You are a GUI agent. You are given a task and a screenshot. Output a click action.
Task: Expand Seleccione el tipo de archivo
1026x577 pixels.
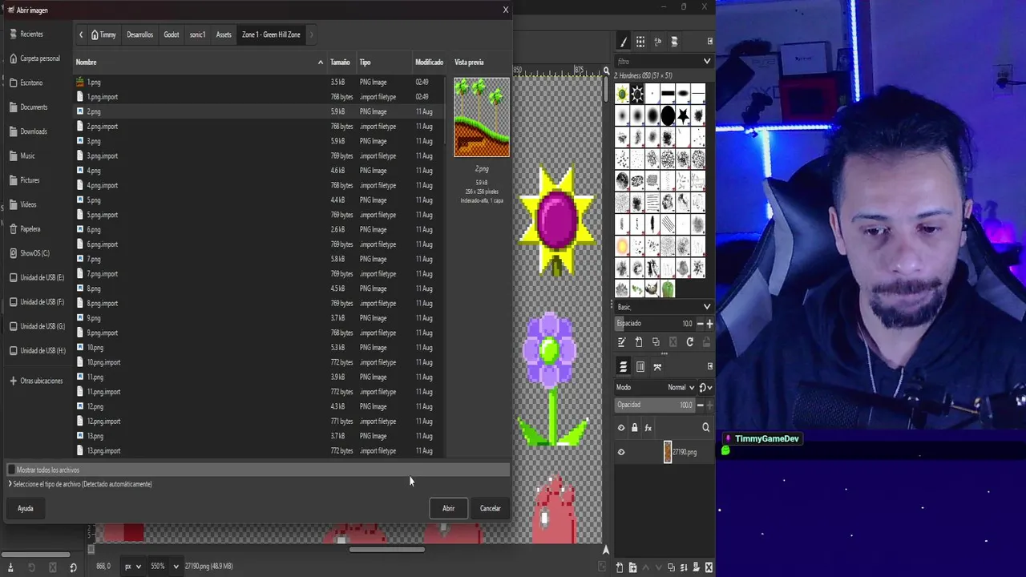point(80,484)
